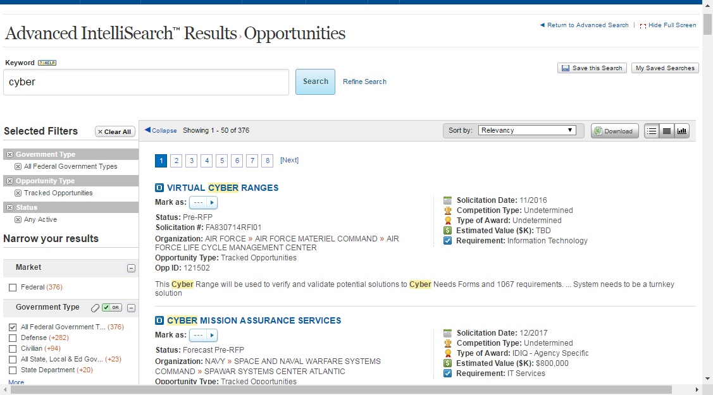Viewport: 713px width, 395px height.
Task: Download results via the Excel icon
Action: click(614, 131)
